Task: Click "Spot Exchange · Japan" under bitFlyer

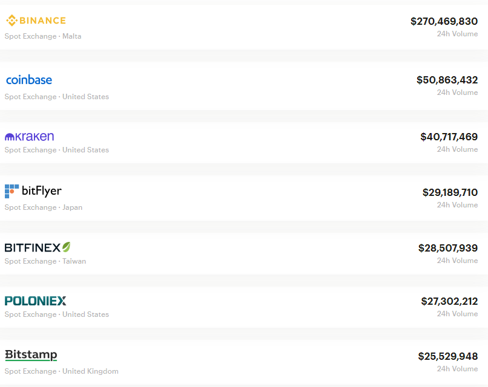Action: point(44,207)
